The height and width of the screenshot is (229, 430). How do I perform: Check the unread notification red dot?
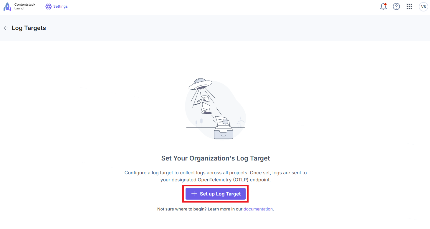(x=386, y=4)
